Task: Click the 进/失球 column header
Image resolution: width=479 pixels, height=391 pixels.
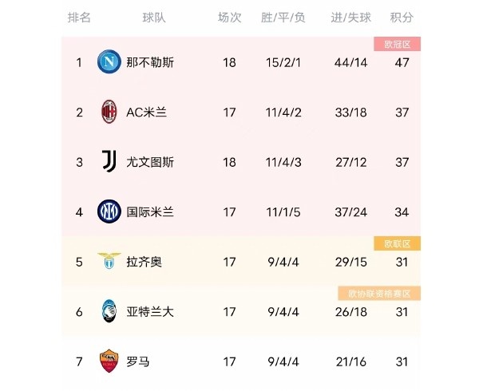Action: click(x=351, y=18)
